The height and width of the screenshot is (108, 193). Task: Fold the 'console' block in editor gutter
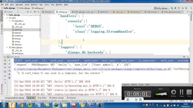point(49,21)
